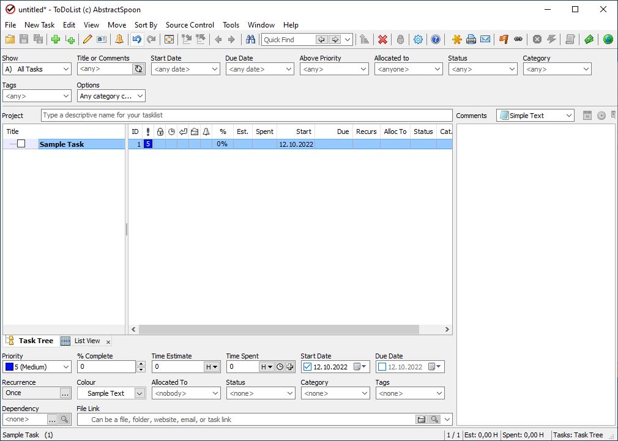The width and height of the screenshot is (618, 441).
Task: Open the Status filter dropdown at top
Action: tap(483, 69)
